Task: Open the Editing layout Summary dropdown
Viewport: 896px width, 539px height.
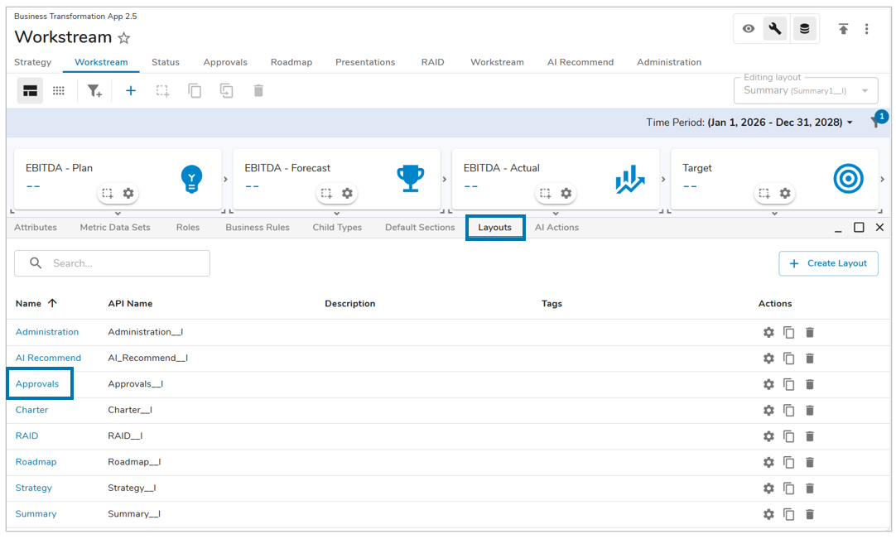Action: point(806,90)
